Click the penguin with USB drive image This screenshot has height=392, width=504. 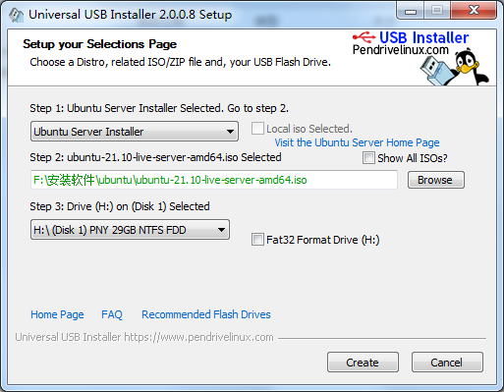455,68
